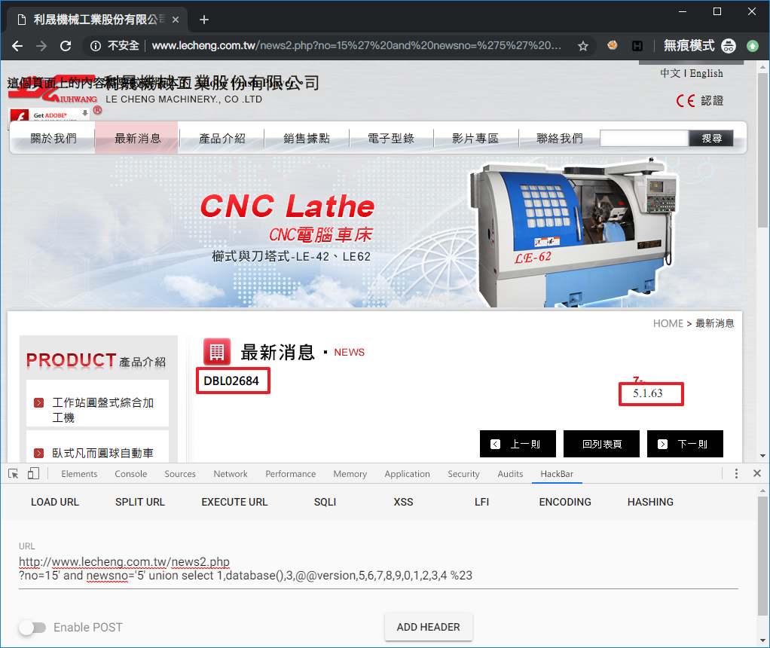Viewport: 770px width, 648px height.
Task: Open the HackBar extension icon in the toolbar
Action: [637, 46]
